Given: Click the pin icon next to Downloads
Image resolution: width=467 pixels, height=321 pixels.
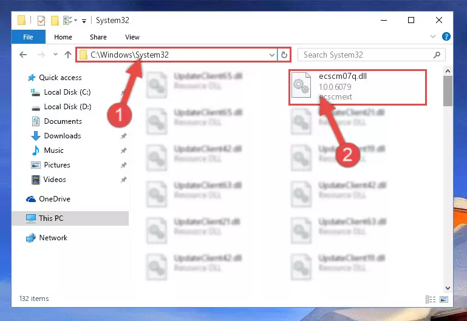Looking at the screenshot, I should tap(124, 136).
